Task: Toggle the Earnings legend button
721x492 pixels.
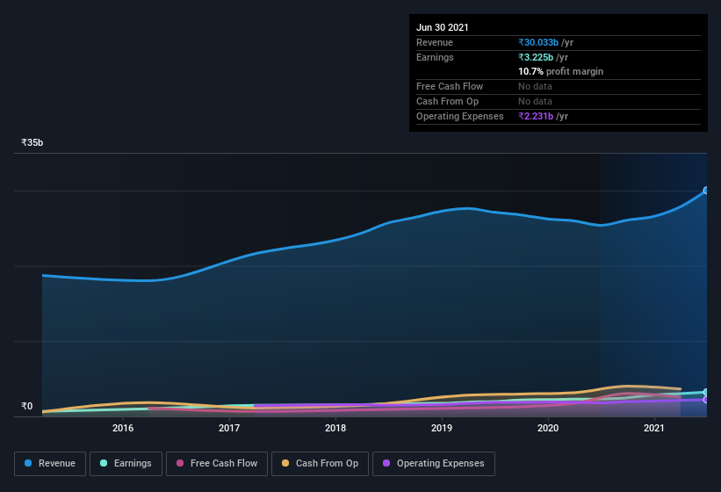Action: [126, 464]
